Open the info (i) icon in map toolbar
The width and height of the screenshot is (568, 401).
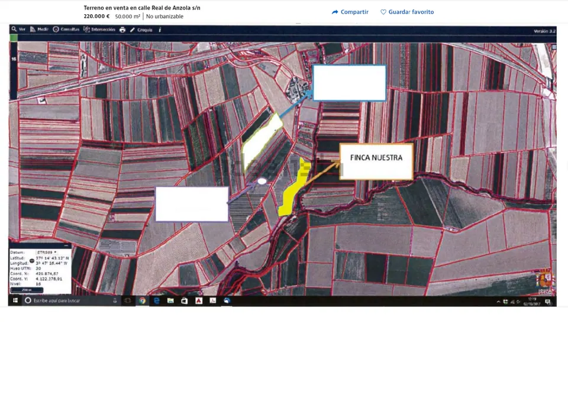click(x=160, y=30)
